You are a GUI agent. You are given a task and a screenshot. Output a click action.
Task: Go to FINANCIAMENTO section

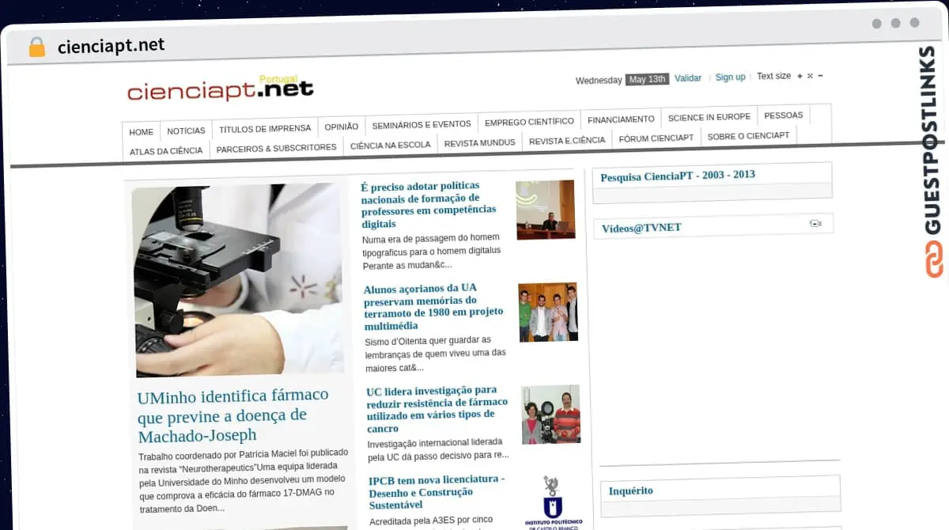click(621, 119)
